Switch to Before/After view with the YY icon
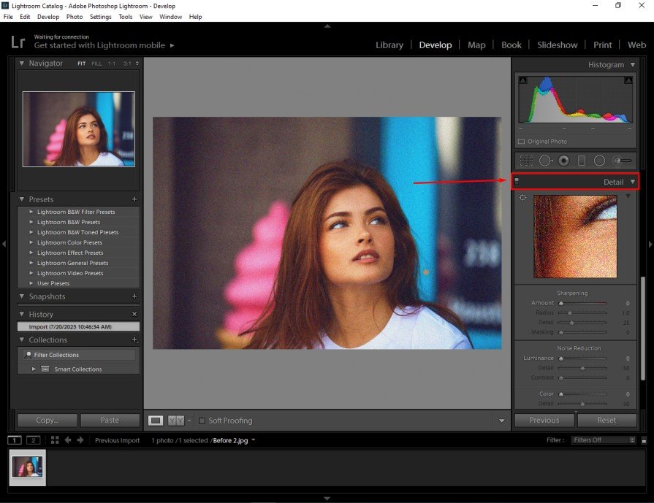 (176, 421)
